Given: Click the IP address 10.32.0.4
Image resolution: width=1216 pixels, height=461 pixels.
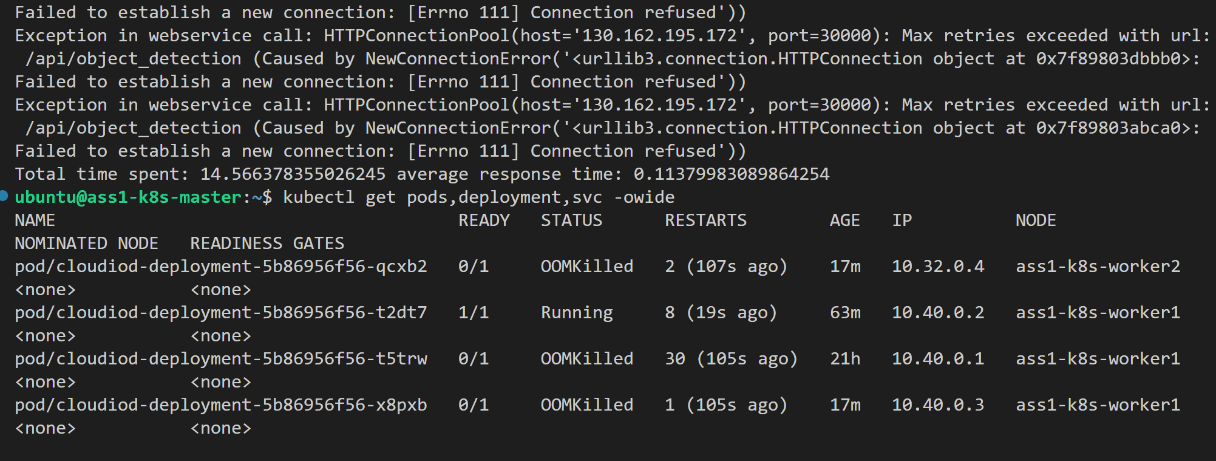Looking at the screenshot, I should (x=938, y=267).
